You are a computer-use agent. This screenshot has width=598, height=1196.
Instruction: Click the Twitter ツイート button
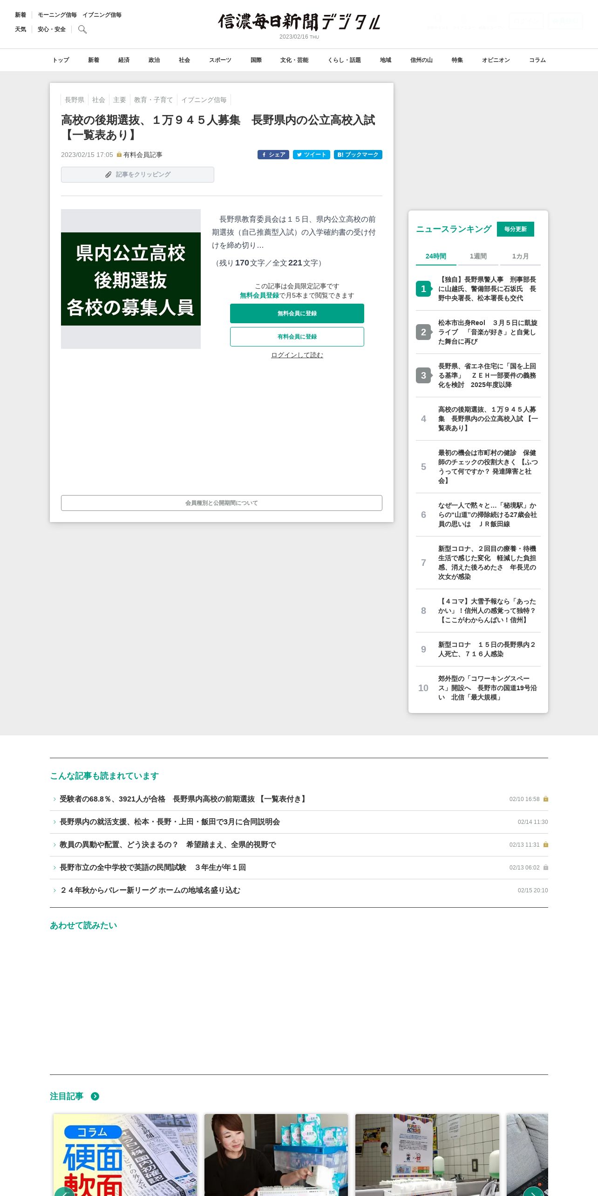pyautogui.click(x=312, y=155)
